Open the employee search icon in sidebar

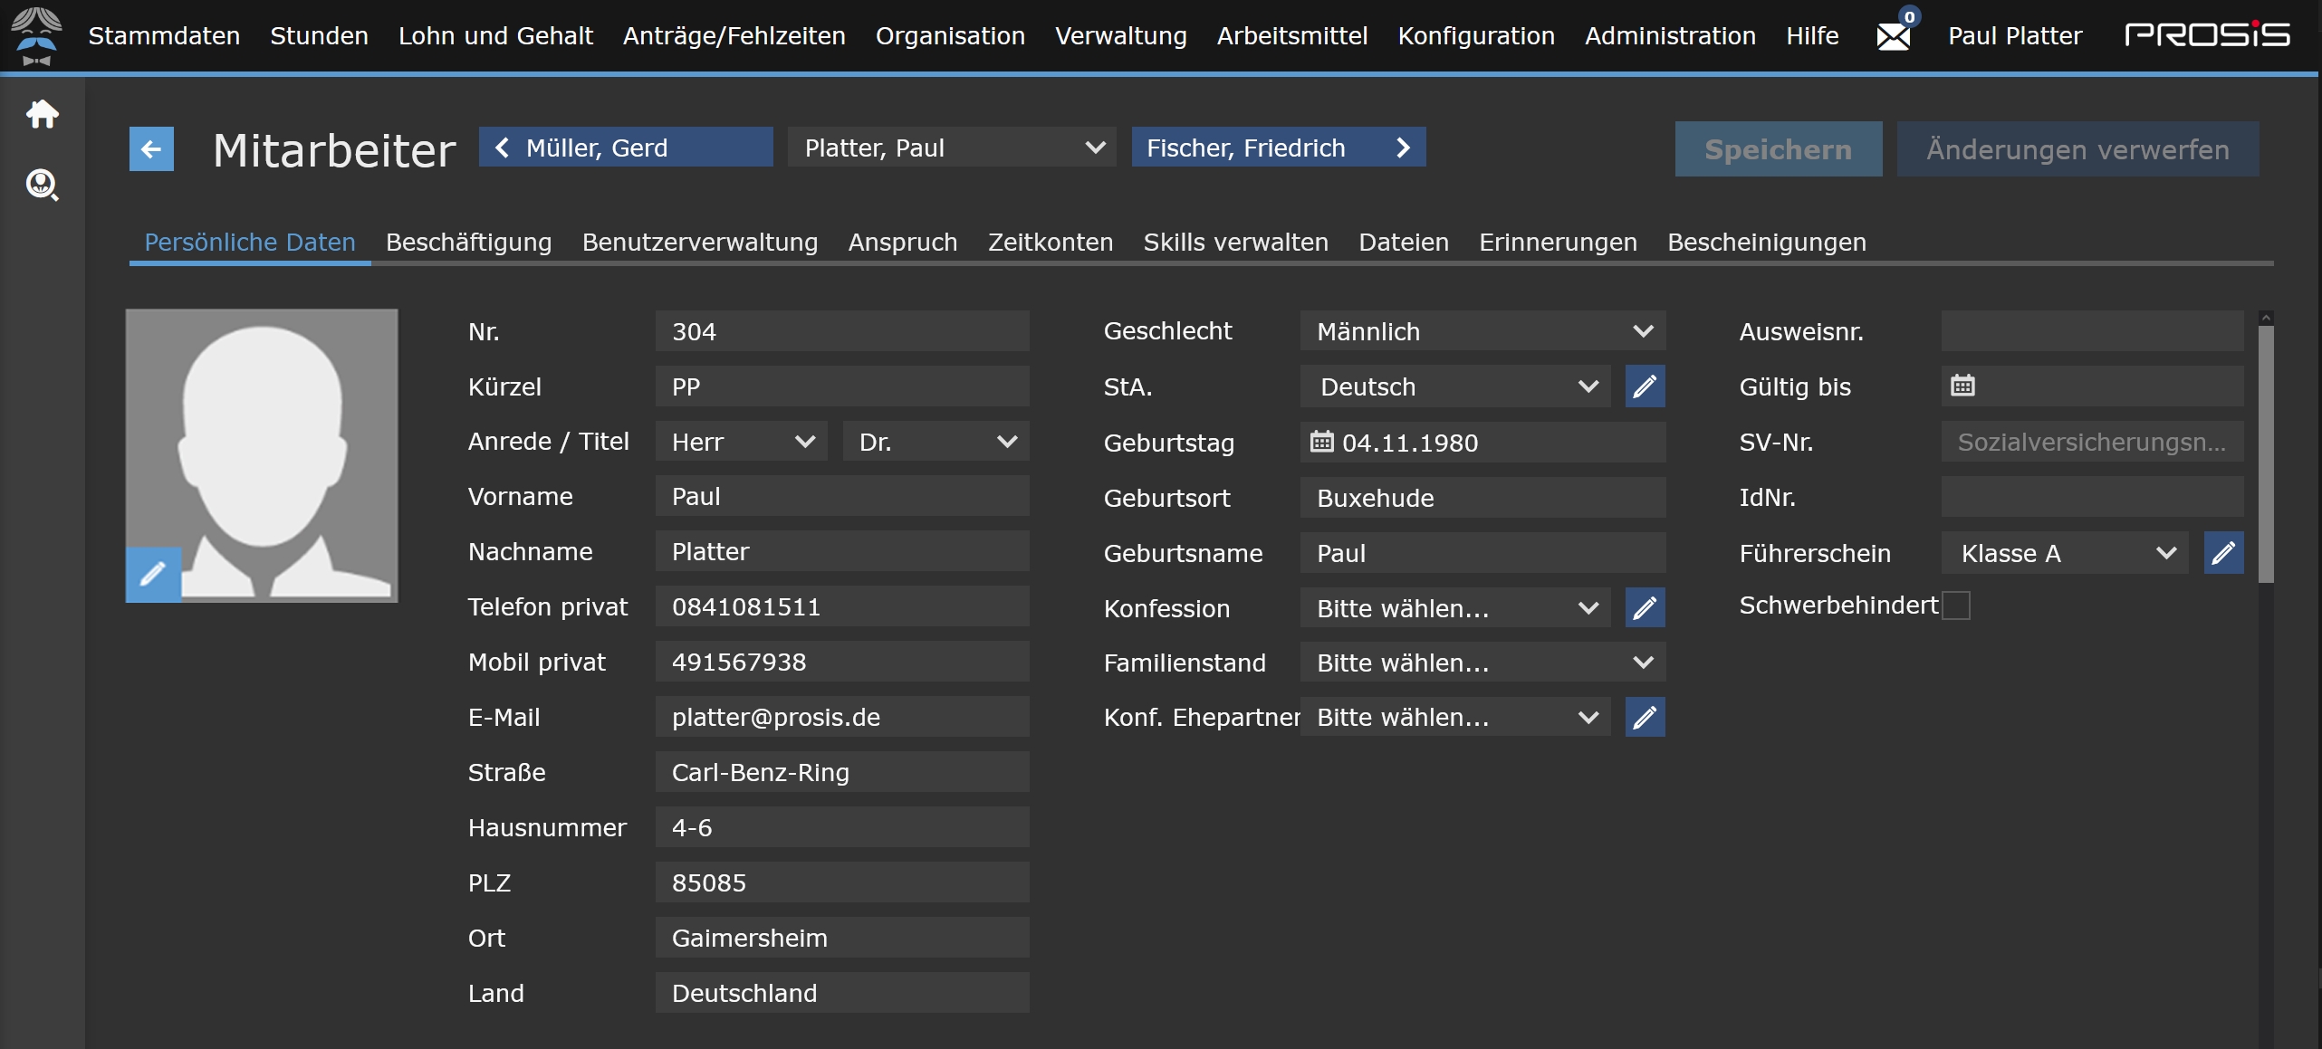pos(42,185)
